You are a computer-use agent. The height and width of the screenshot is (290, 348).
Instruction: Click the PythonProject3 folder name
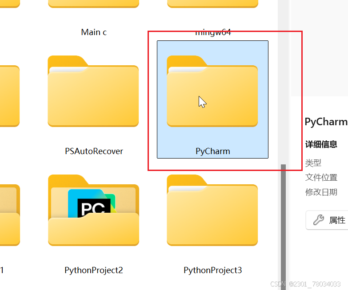[212, 270]
